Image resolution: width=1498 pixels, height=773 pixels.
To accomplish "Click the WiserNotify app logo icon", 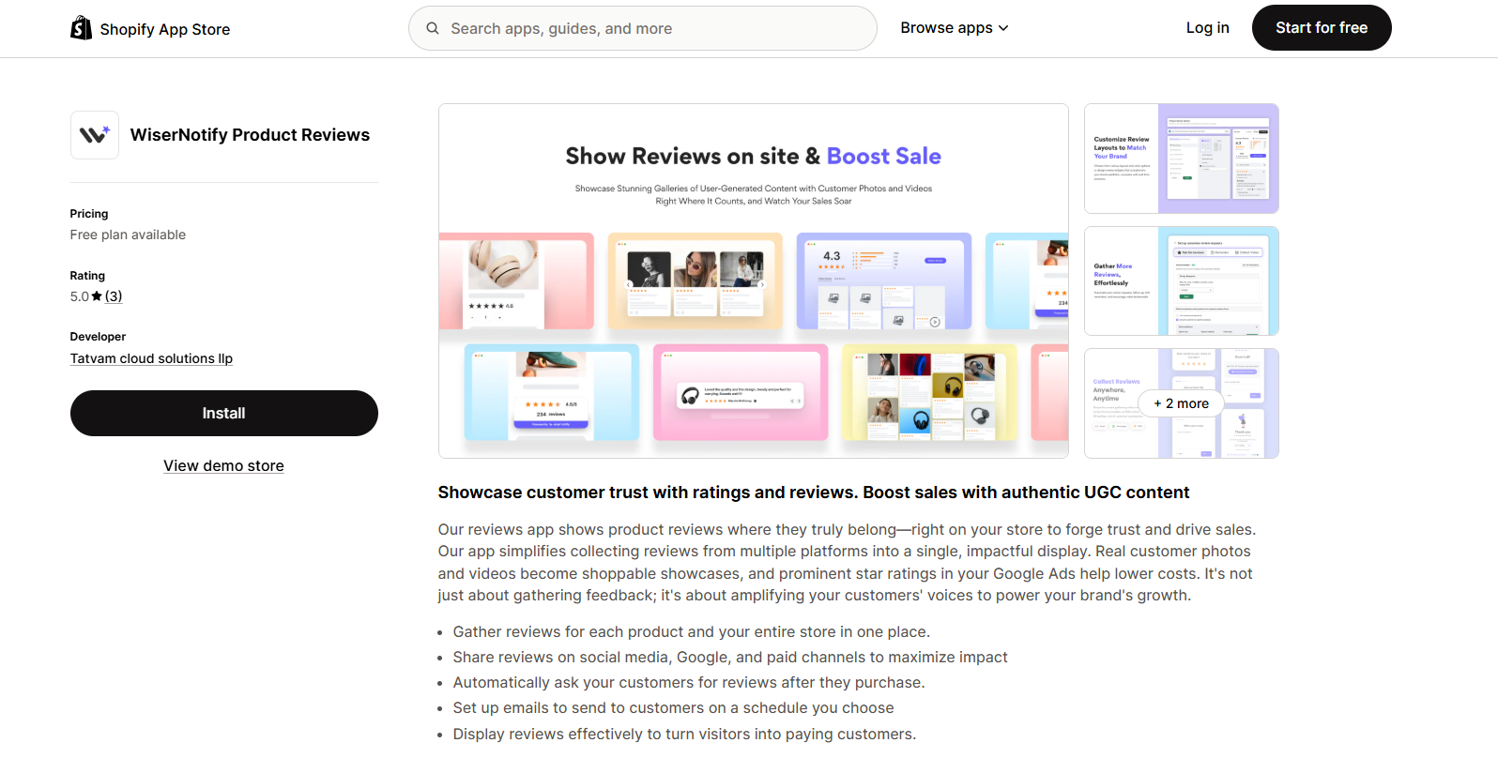I will pos(95,135).
